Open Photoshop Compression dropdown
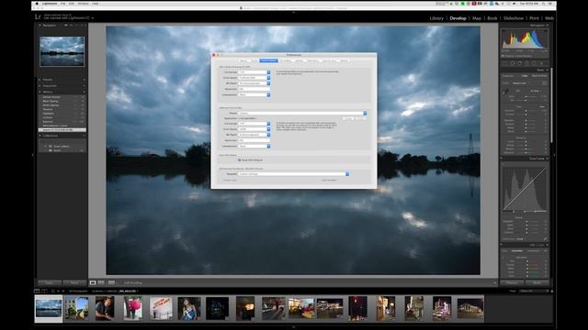The width and height of the screenshot is (588, 330). pyautogui.click(x=254, y=94)
